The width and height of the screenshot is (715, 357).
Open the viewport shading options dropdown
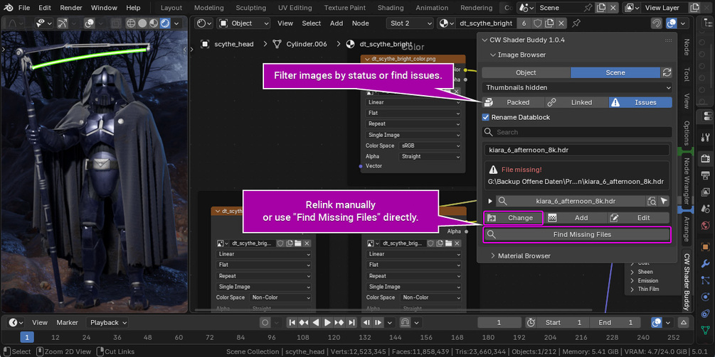pyautogui.click(x=176, y=23)
